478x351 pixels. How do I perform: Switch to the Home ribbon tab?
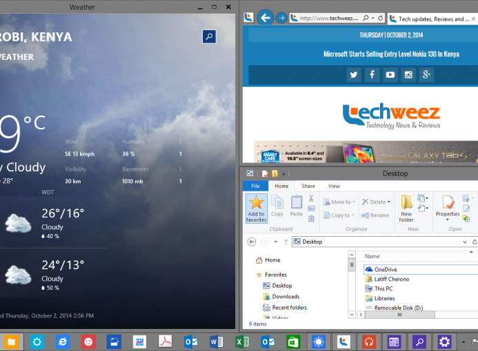(x=281, y=186)
